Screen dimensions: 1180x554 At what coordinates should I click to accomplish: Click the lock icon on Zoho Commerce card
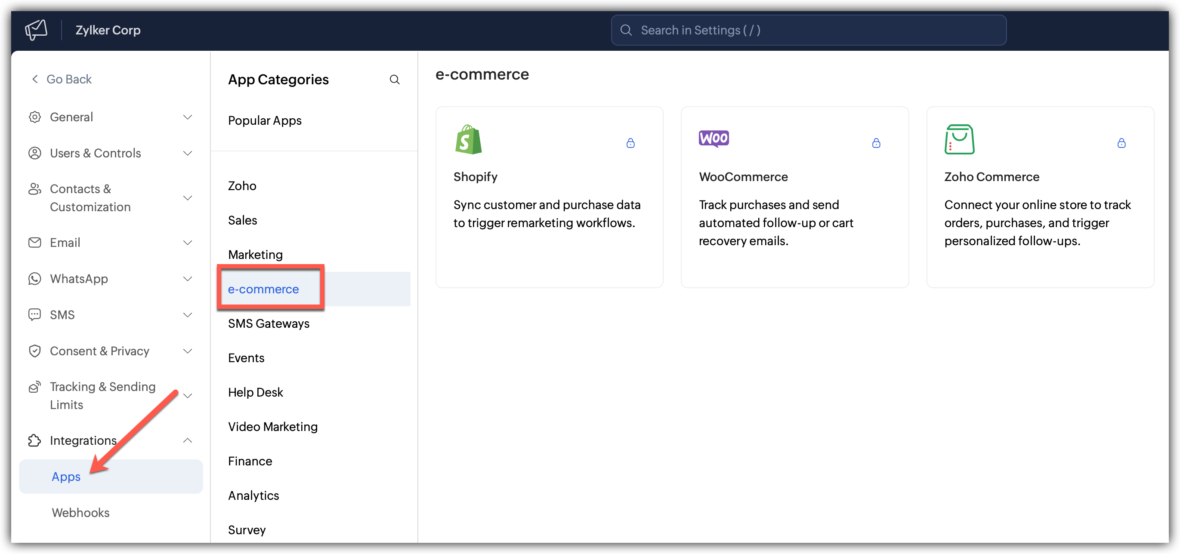click(x=1121, y=143)
